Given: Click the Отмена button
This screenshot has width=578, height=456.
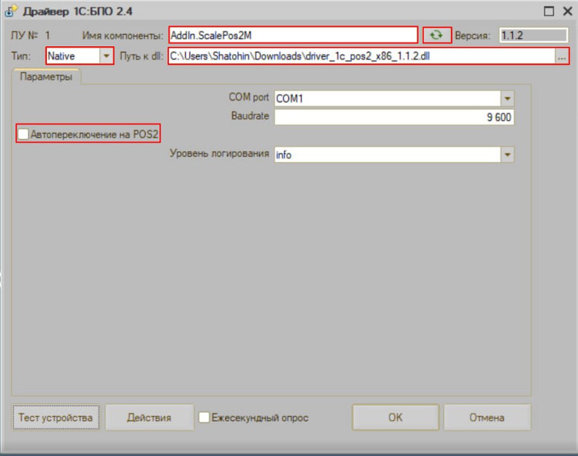Looking at the screenshot, I should click(487, 417).
